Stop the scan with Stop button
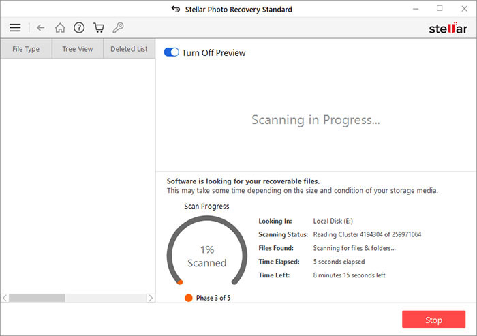 point(433,319)
